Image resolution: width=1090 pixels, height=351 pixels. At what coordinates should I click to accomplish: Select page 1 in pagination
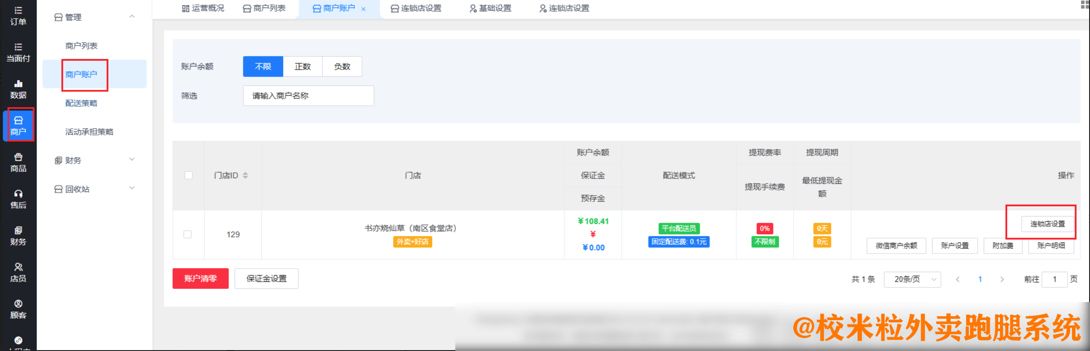(x=980, y=279)
